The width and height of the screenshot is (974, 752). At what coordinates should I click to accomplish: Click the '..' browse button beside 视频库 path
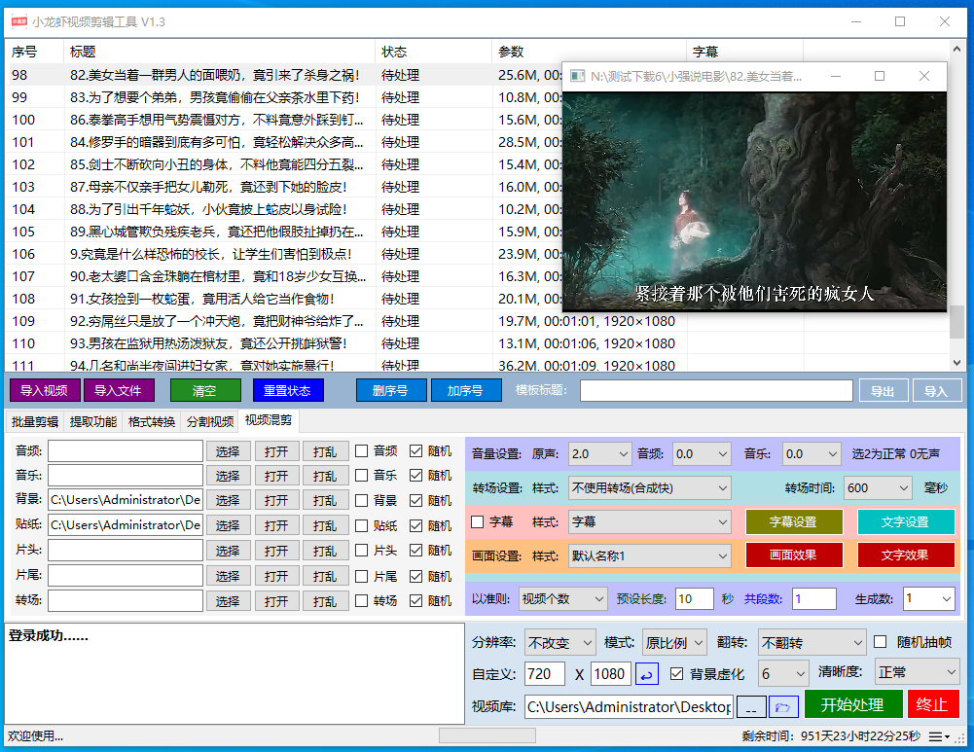point(751,706)
